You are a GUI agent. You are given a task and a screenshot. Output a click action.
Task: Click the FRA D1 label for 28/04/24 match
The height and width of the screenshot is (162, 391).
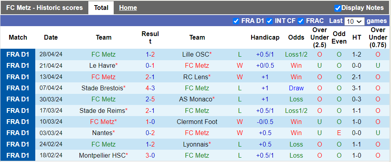pyautogui.click(x=18, y=55)
